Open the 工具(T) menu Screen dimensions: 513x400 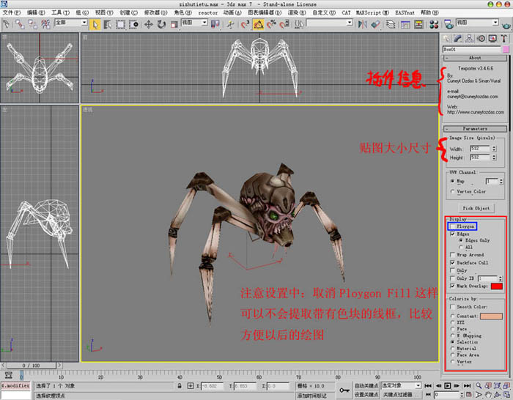point(60,12)
